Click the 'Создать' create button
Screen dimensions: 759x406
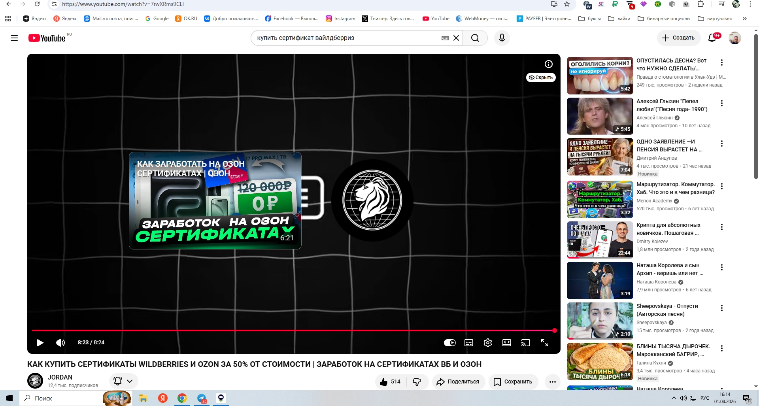click(678, 38)
